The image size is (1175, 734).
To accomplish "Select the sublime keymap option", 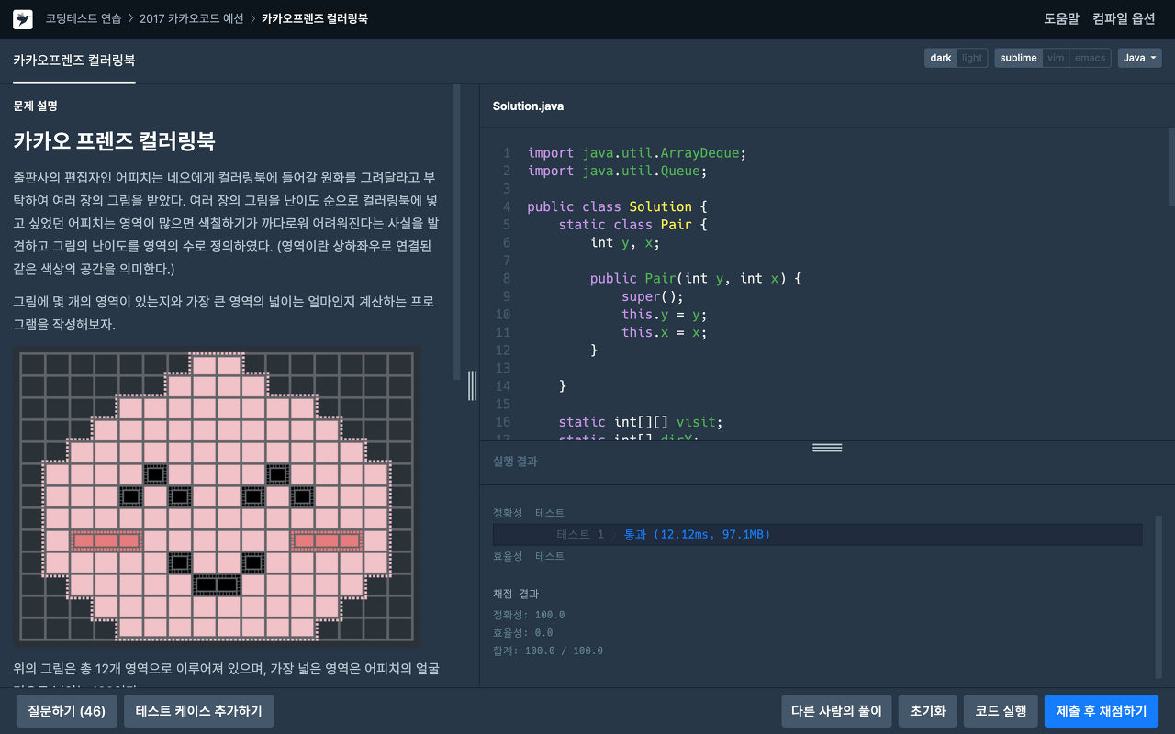I will pyautogui.click(x=1018, y=58).
